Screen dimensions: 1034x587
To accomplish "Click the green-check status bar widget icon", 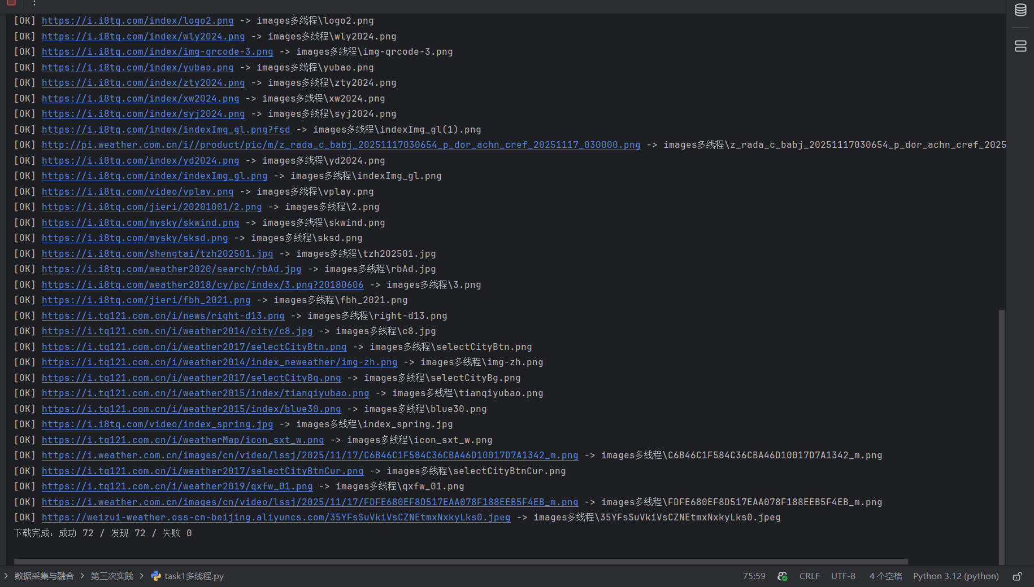I will [x=783, y=576].
